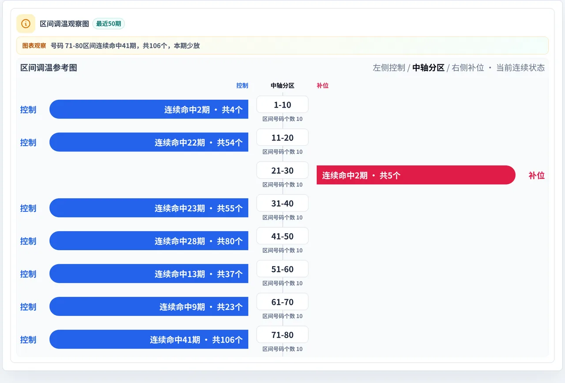
Task: Click the 控制 label of the 61-70 row
Action: click(x=28, y=307)
